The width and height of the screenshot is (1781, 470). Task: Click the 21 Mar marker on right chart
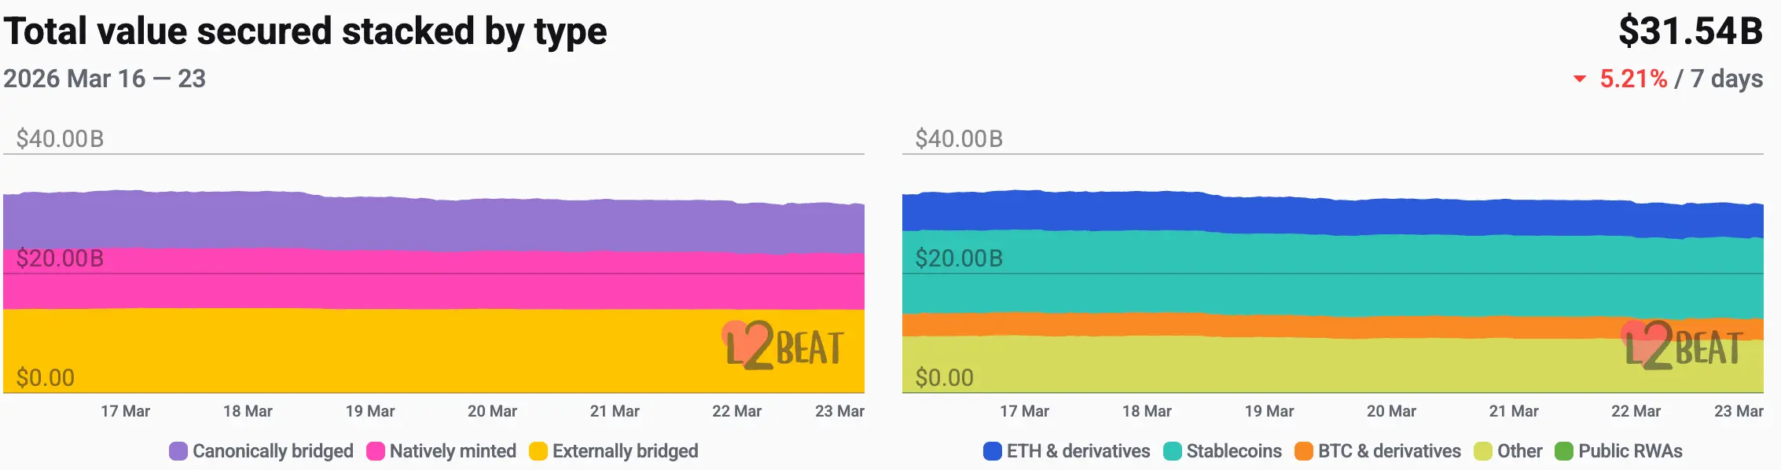click(x=1514, y=411)
